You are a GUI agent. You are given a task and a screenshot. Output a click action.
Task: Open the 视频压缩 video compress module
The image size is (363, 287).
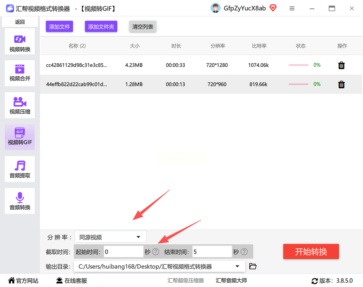click(20, 105)
